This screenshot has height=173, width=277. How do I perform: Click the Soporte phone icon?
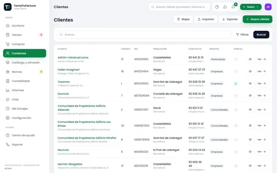8,144
